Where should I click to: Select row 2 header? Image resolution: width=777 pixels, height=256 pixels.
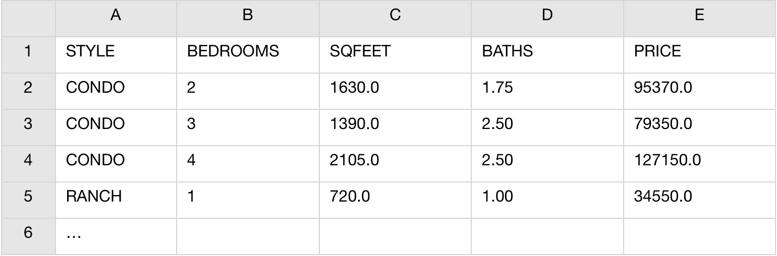click(28, 87)
